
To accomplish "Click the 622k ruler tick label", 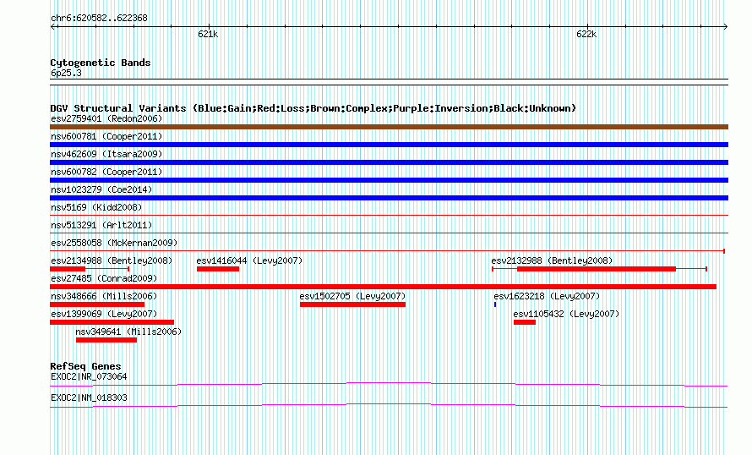I will (586, 34).
